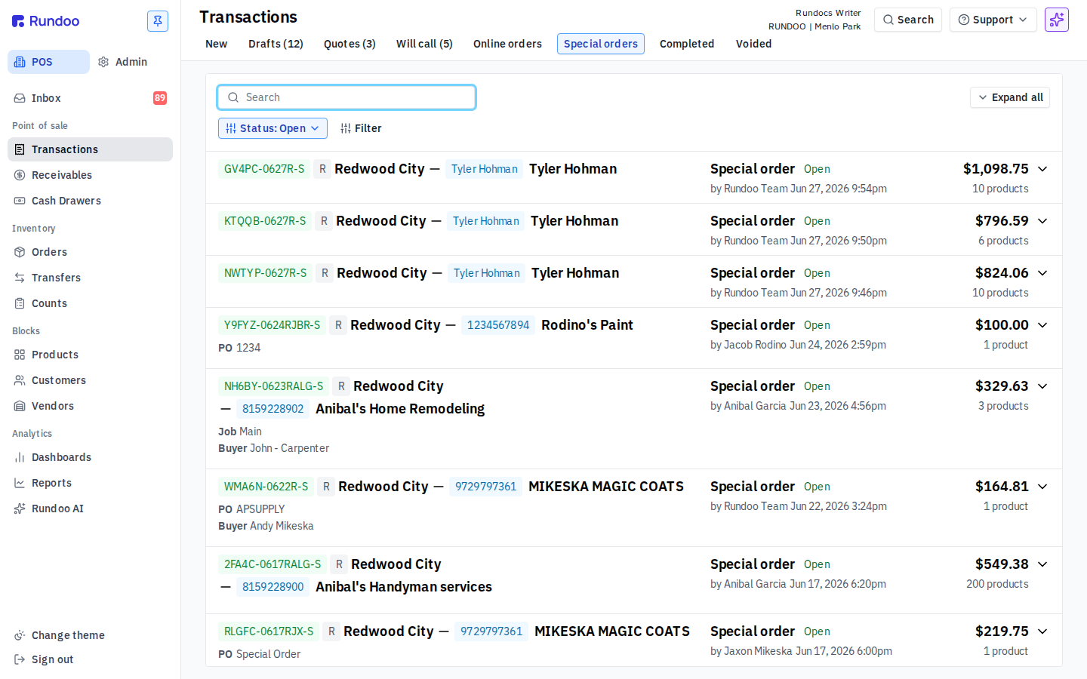Expand the $100.00 Rodino's Paint order

[1042, 325]
